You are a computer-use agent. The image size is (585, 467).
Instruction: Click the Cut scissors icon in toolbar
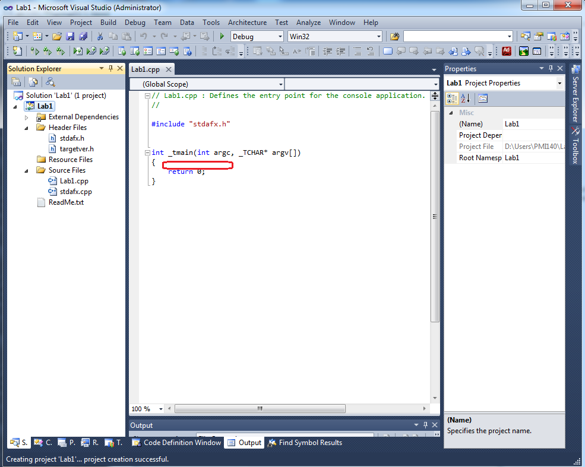coord(101,36)
